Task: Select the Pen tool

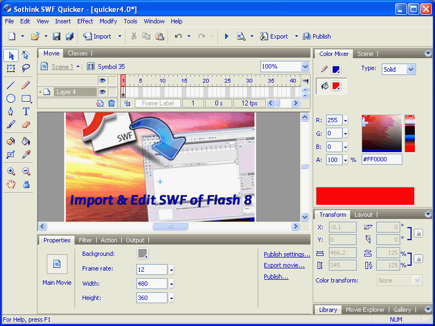Action: (x=10, y=111)
